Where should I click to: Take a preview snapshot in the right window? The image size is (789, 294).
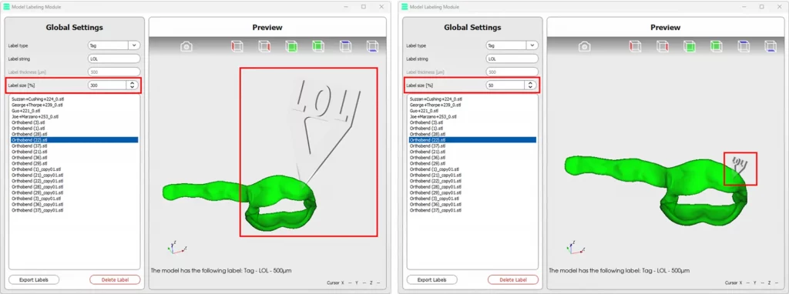(584, 47)
